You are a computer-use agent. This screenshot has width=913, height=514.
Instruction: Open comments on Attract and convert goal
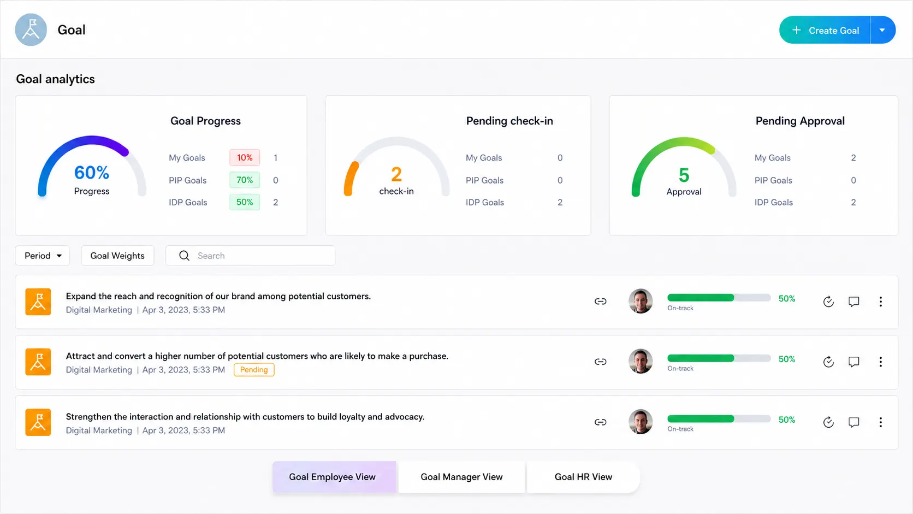point(854,362)
